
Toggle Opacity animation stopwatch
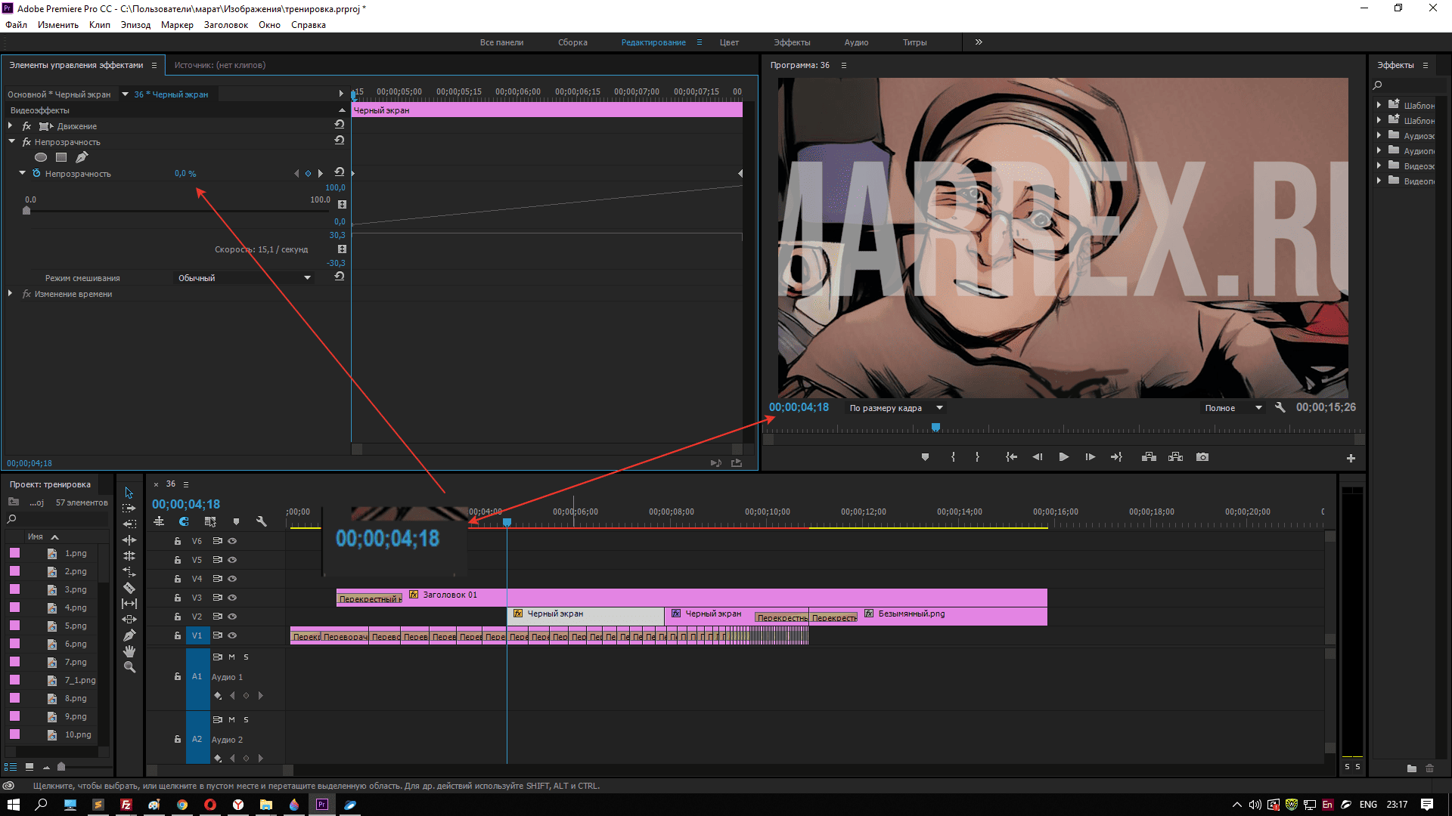click(x=36, y=173)
